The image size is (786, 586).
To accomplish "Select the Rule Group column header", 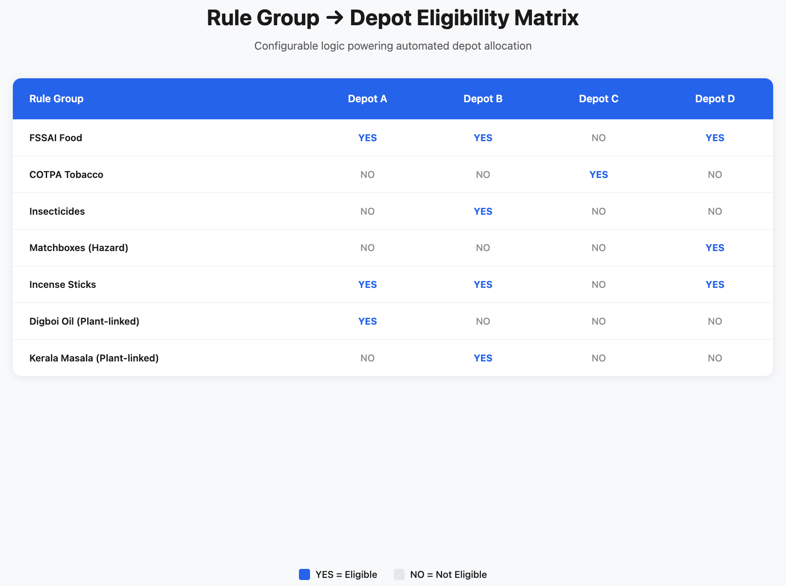I will coord(56,99).
